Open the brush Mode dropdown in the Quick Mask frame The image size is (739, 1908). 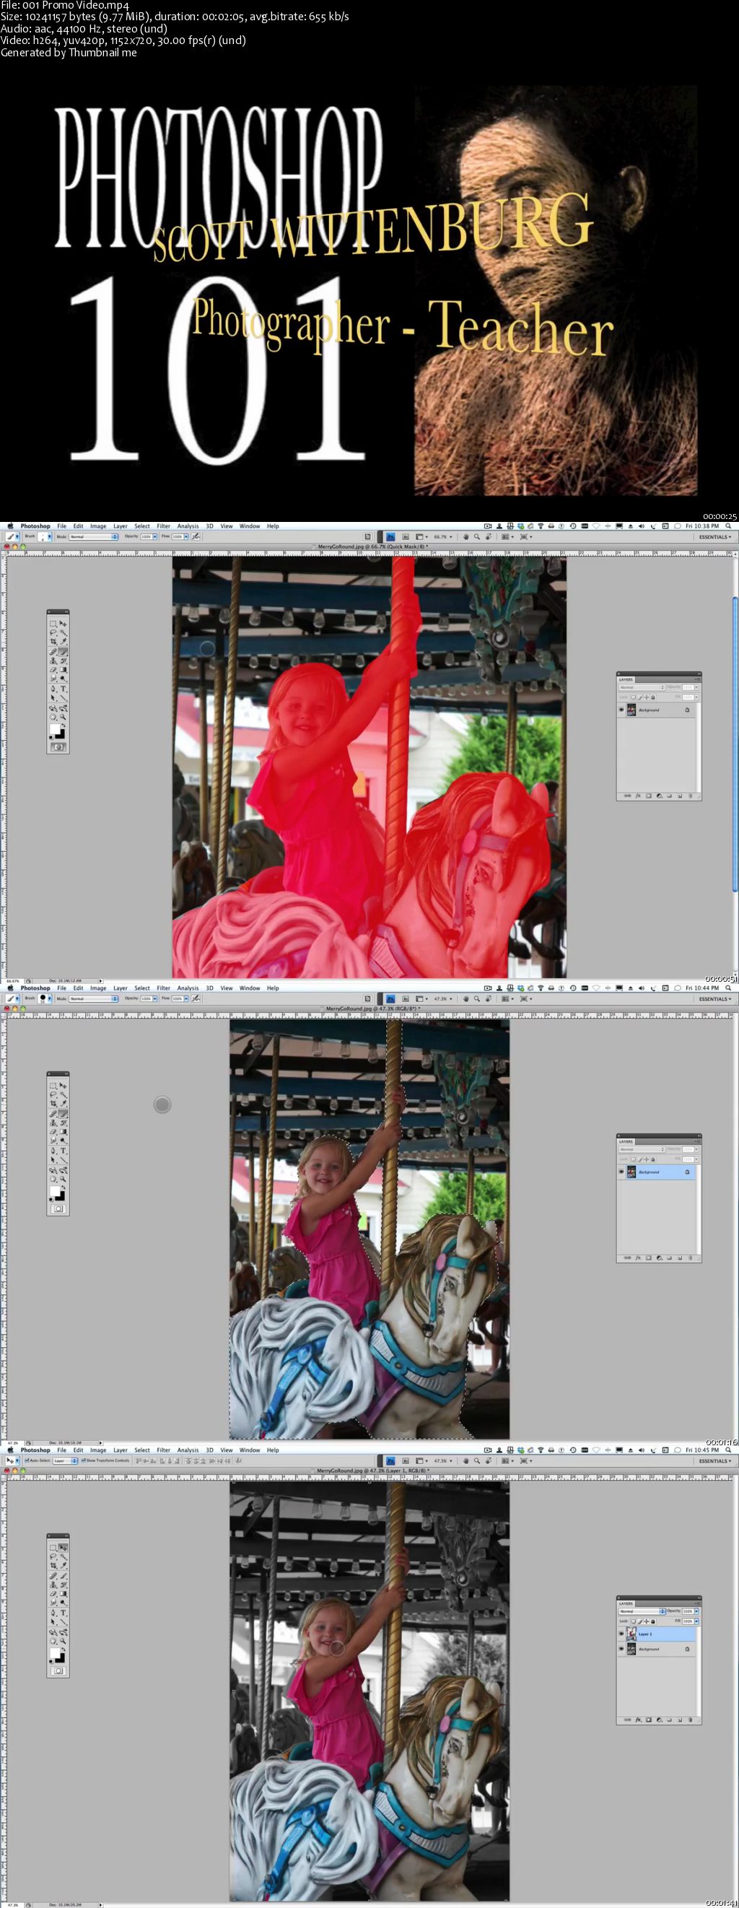93,536
